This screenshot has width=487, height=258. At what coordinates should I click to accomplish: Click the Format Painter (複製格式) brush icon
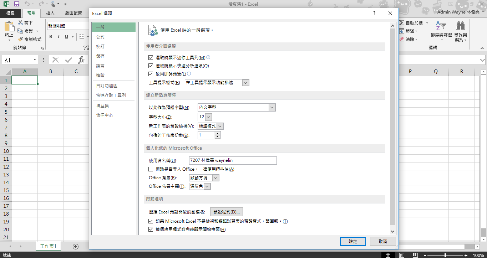tap(20, 39)
